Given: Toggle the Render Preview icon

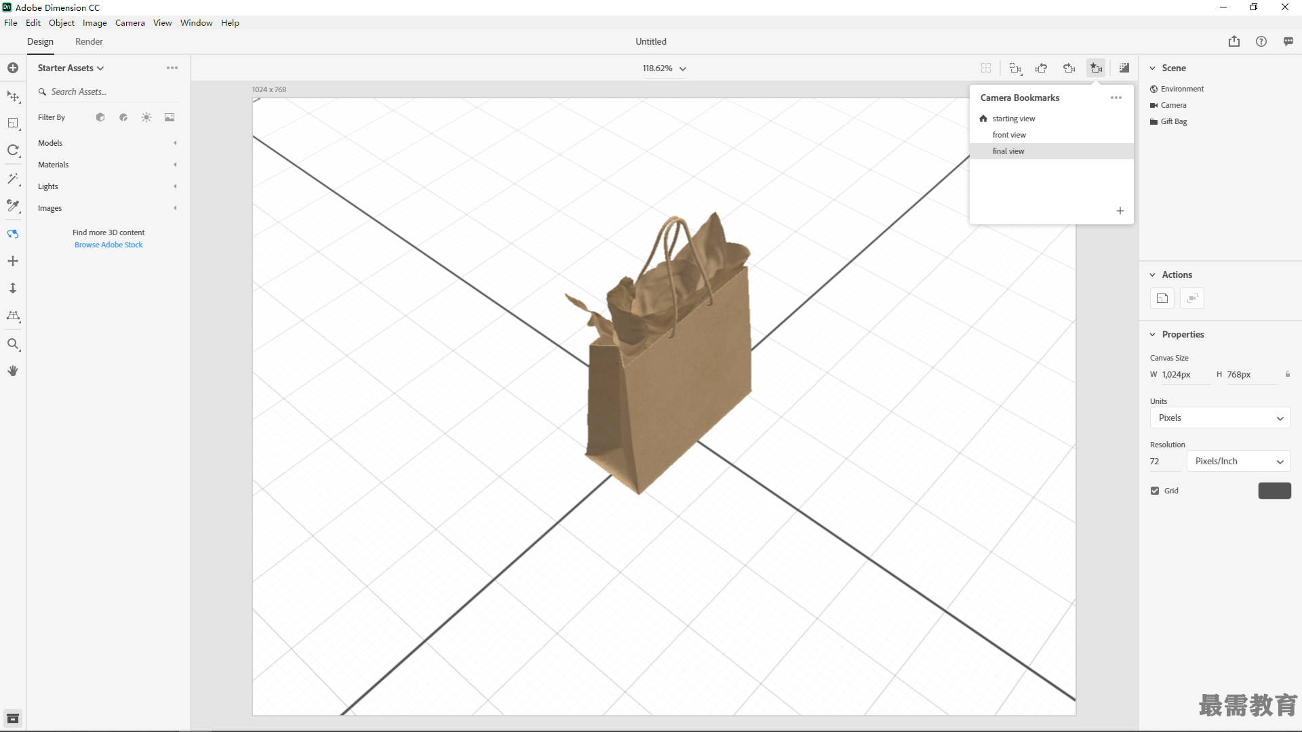Looking at the screenshot, I should pos(1124,68).
